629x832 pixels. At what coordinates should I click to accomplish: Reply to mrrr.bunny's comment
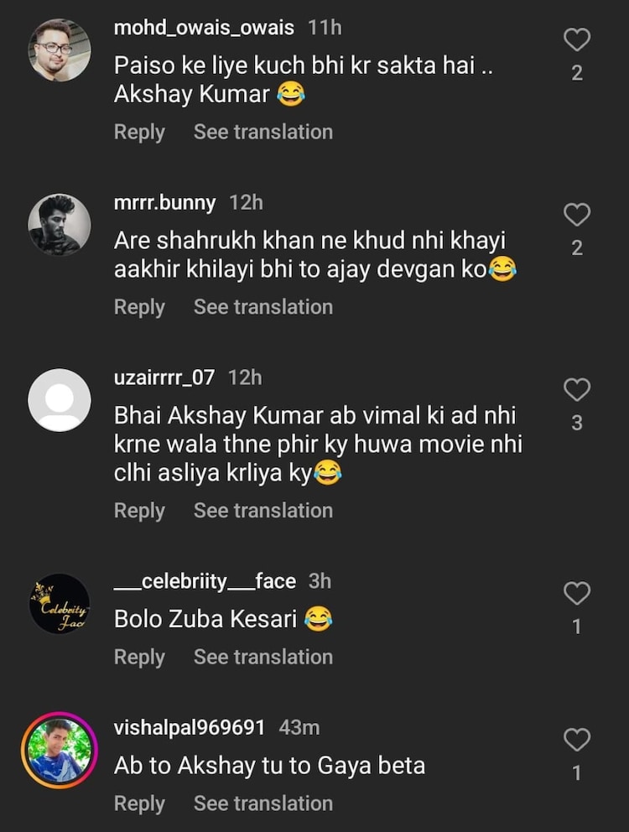tap(139, 307)
